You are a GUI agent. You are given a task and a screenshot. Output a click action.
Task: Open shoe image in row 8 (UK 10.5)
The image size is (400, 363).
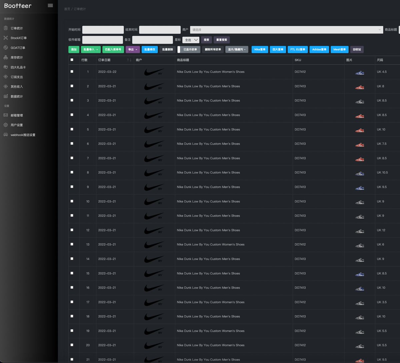pyautogui.click(x=360, y=173)
